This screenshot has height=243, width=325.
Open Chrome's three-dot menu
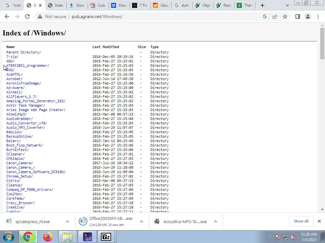point(318,16)
